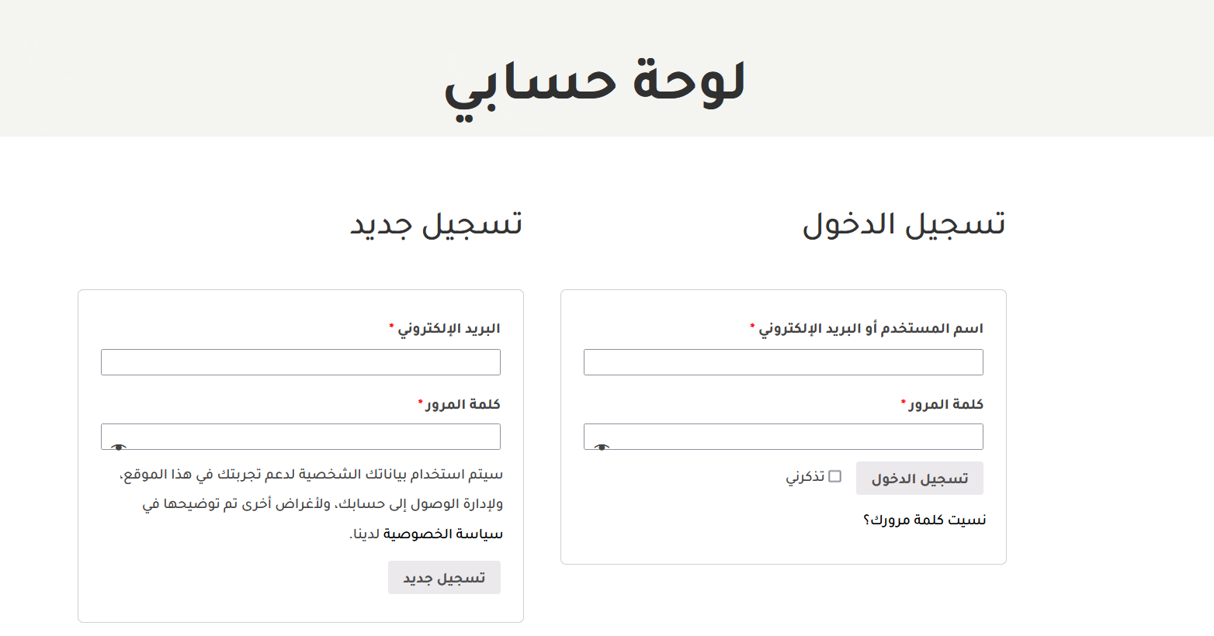Screen dimensions: 1214x636
Task: Click the لوحة حسابي page title
Action: point(595,84)
